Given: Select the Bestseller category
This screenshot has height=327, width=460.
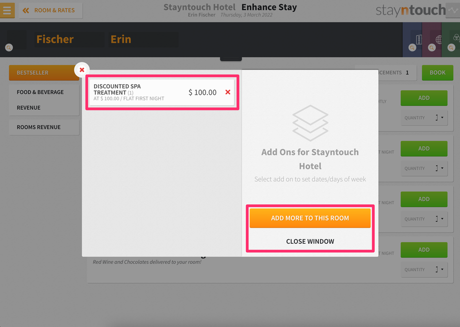Looking at the screenshot, I should tap(44, 73).
